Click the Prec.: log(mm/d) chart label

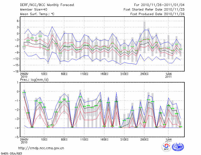point(34,80)
